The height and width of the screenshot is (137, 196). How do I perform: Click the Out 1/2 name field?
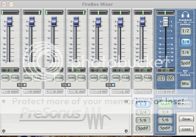[x=166, y=92]
